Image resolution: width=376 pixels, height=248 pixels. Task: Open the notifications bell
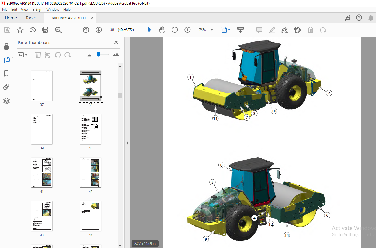371,18
